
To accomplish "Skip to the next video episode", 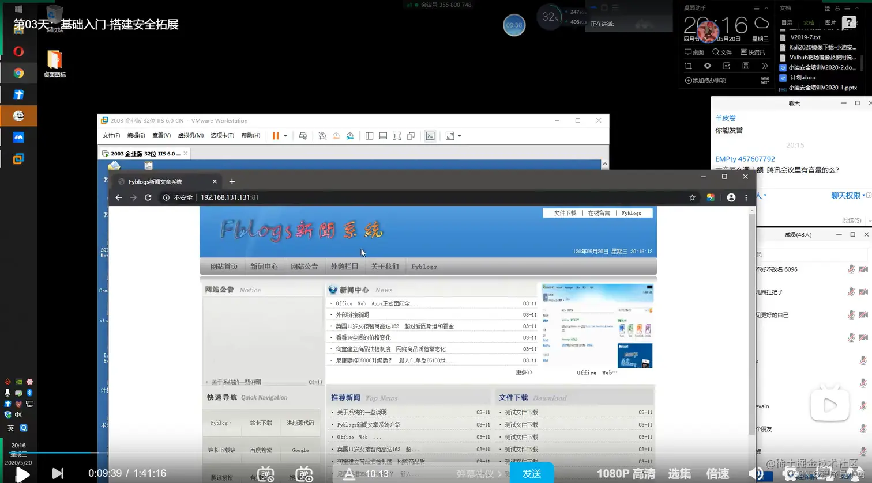I will click(58, 473).
